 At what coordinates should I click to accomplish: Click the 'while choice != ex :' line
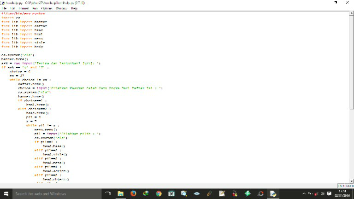point(30,80)
